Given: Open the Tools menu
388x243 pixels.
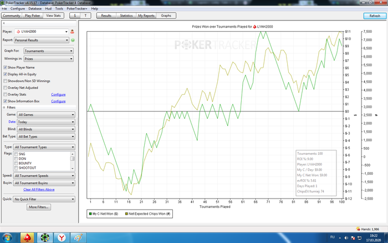Looking at the screenshot, I should [x=59, y=8].
